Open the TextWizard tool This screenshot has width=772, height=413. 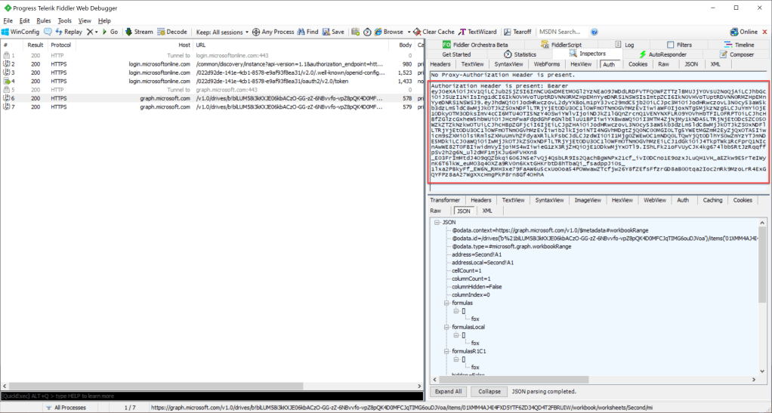(477, 32)
